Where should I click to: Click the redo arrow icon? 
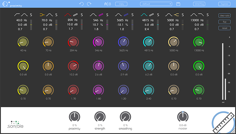point(89,4)
